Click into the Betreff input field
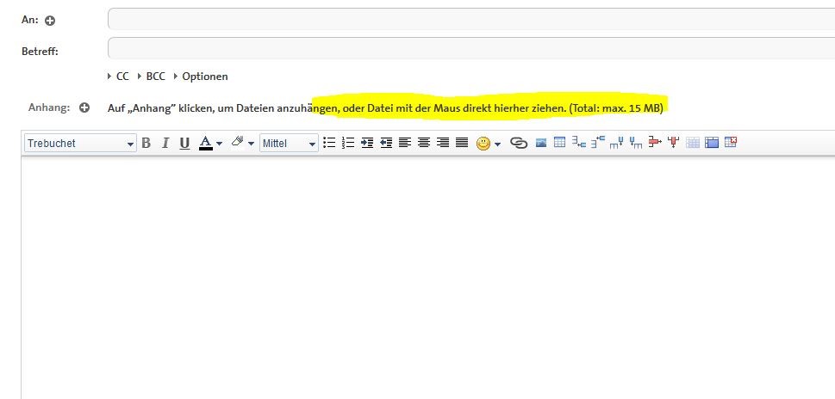Image resolution: width=835 pixels, height=399 pixels. tap(470, 48)
